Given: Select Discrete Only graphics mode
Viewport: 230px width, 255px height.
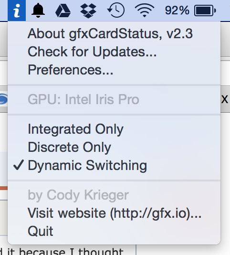Looking at the screenshot, I should pyautogui.click(x=114, y=148).
